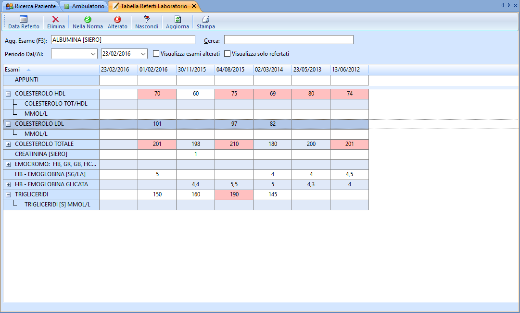Click the Elimina red X icon
The image size is (520, 313).
(x=55, y=19)
